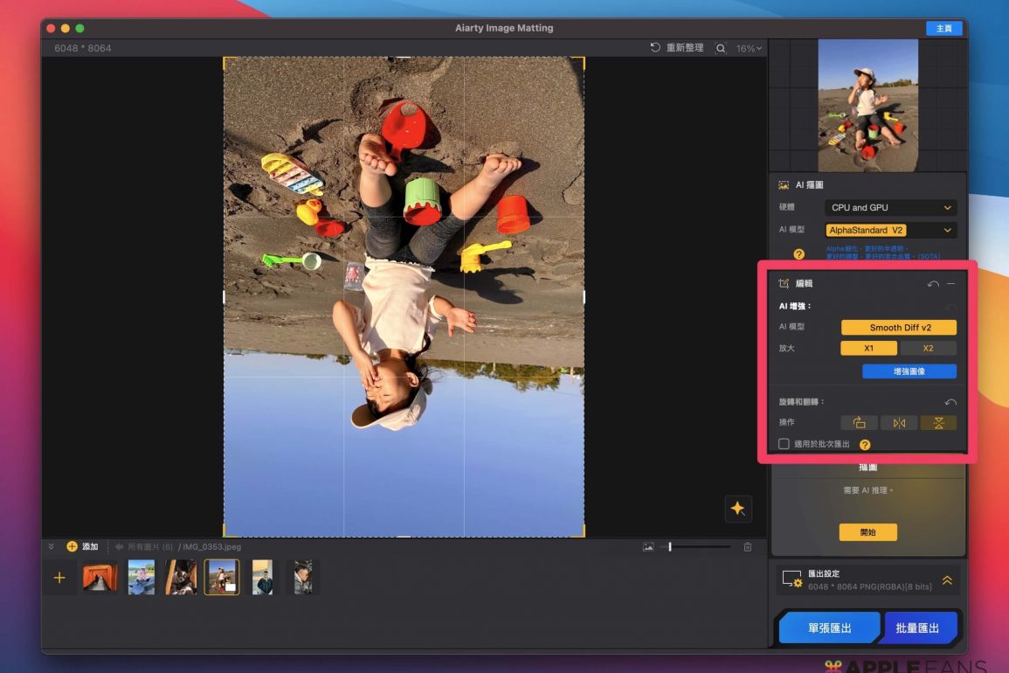
Task: Click the 增強圖像 enhance button
Action: 909,371
